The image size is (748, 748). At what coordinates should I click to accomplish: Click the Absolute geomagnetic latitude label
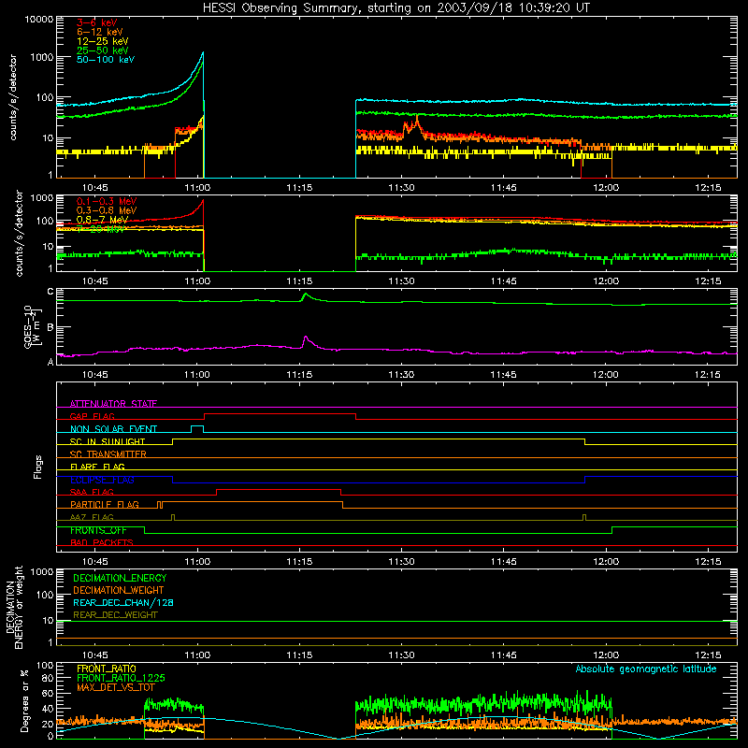point(646,669)
